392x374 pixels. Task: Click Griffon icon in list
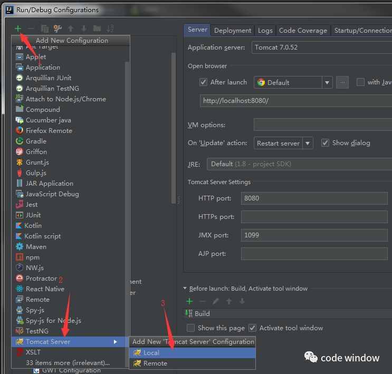19,152
